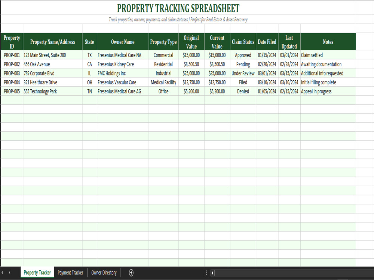Open the Owner Directory sheet tab
This screenshot has height=280, width=374.
click(104, 273)
